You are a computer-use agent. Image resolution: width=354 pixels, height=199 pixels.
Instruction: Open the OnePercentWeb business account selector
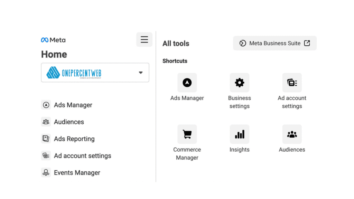90,73
